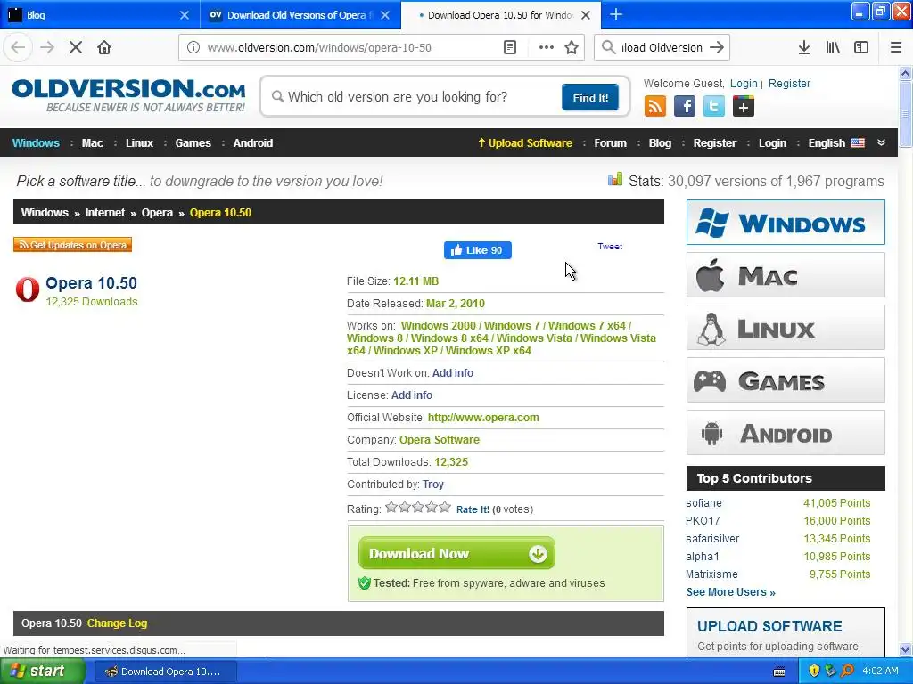Click the Download Now button
The height and width of the screenshot is (684, 913).
click(x=456, y=553)
